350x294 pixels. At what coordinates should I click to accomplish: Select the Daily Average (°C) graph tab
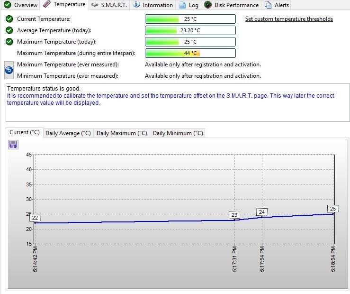[68, 133]
